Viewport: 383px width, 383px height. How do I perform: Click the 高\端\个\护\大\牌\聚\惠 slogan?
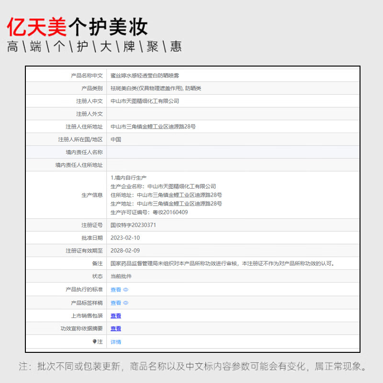coord(94,46)
